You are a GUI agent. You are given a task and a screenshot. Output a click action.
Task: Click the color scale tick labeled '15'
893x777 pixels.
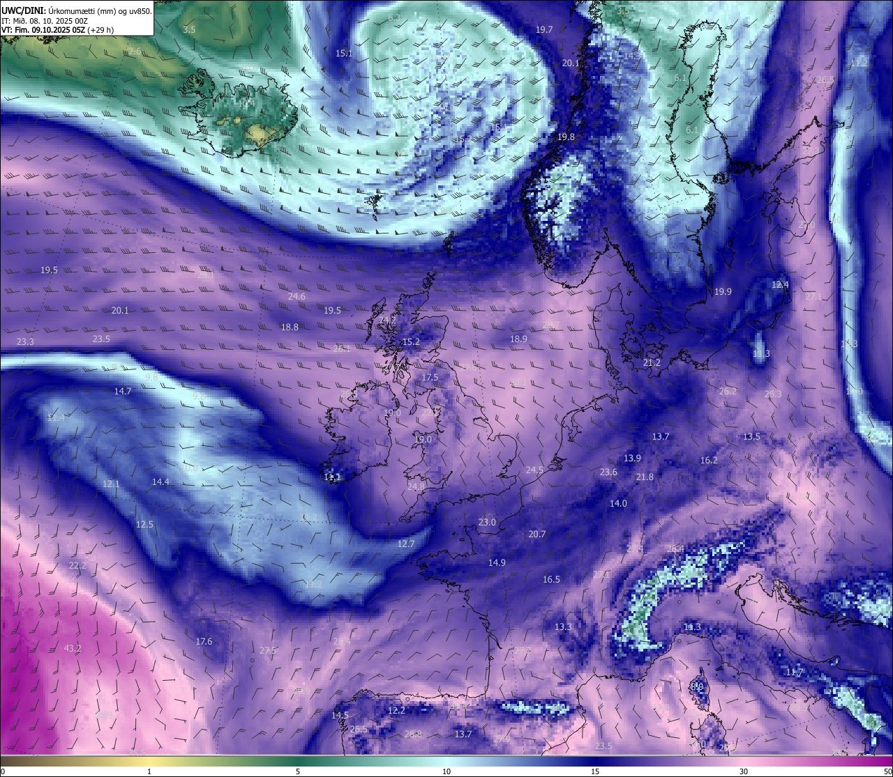pos(595,771)
